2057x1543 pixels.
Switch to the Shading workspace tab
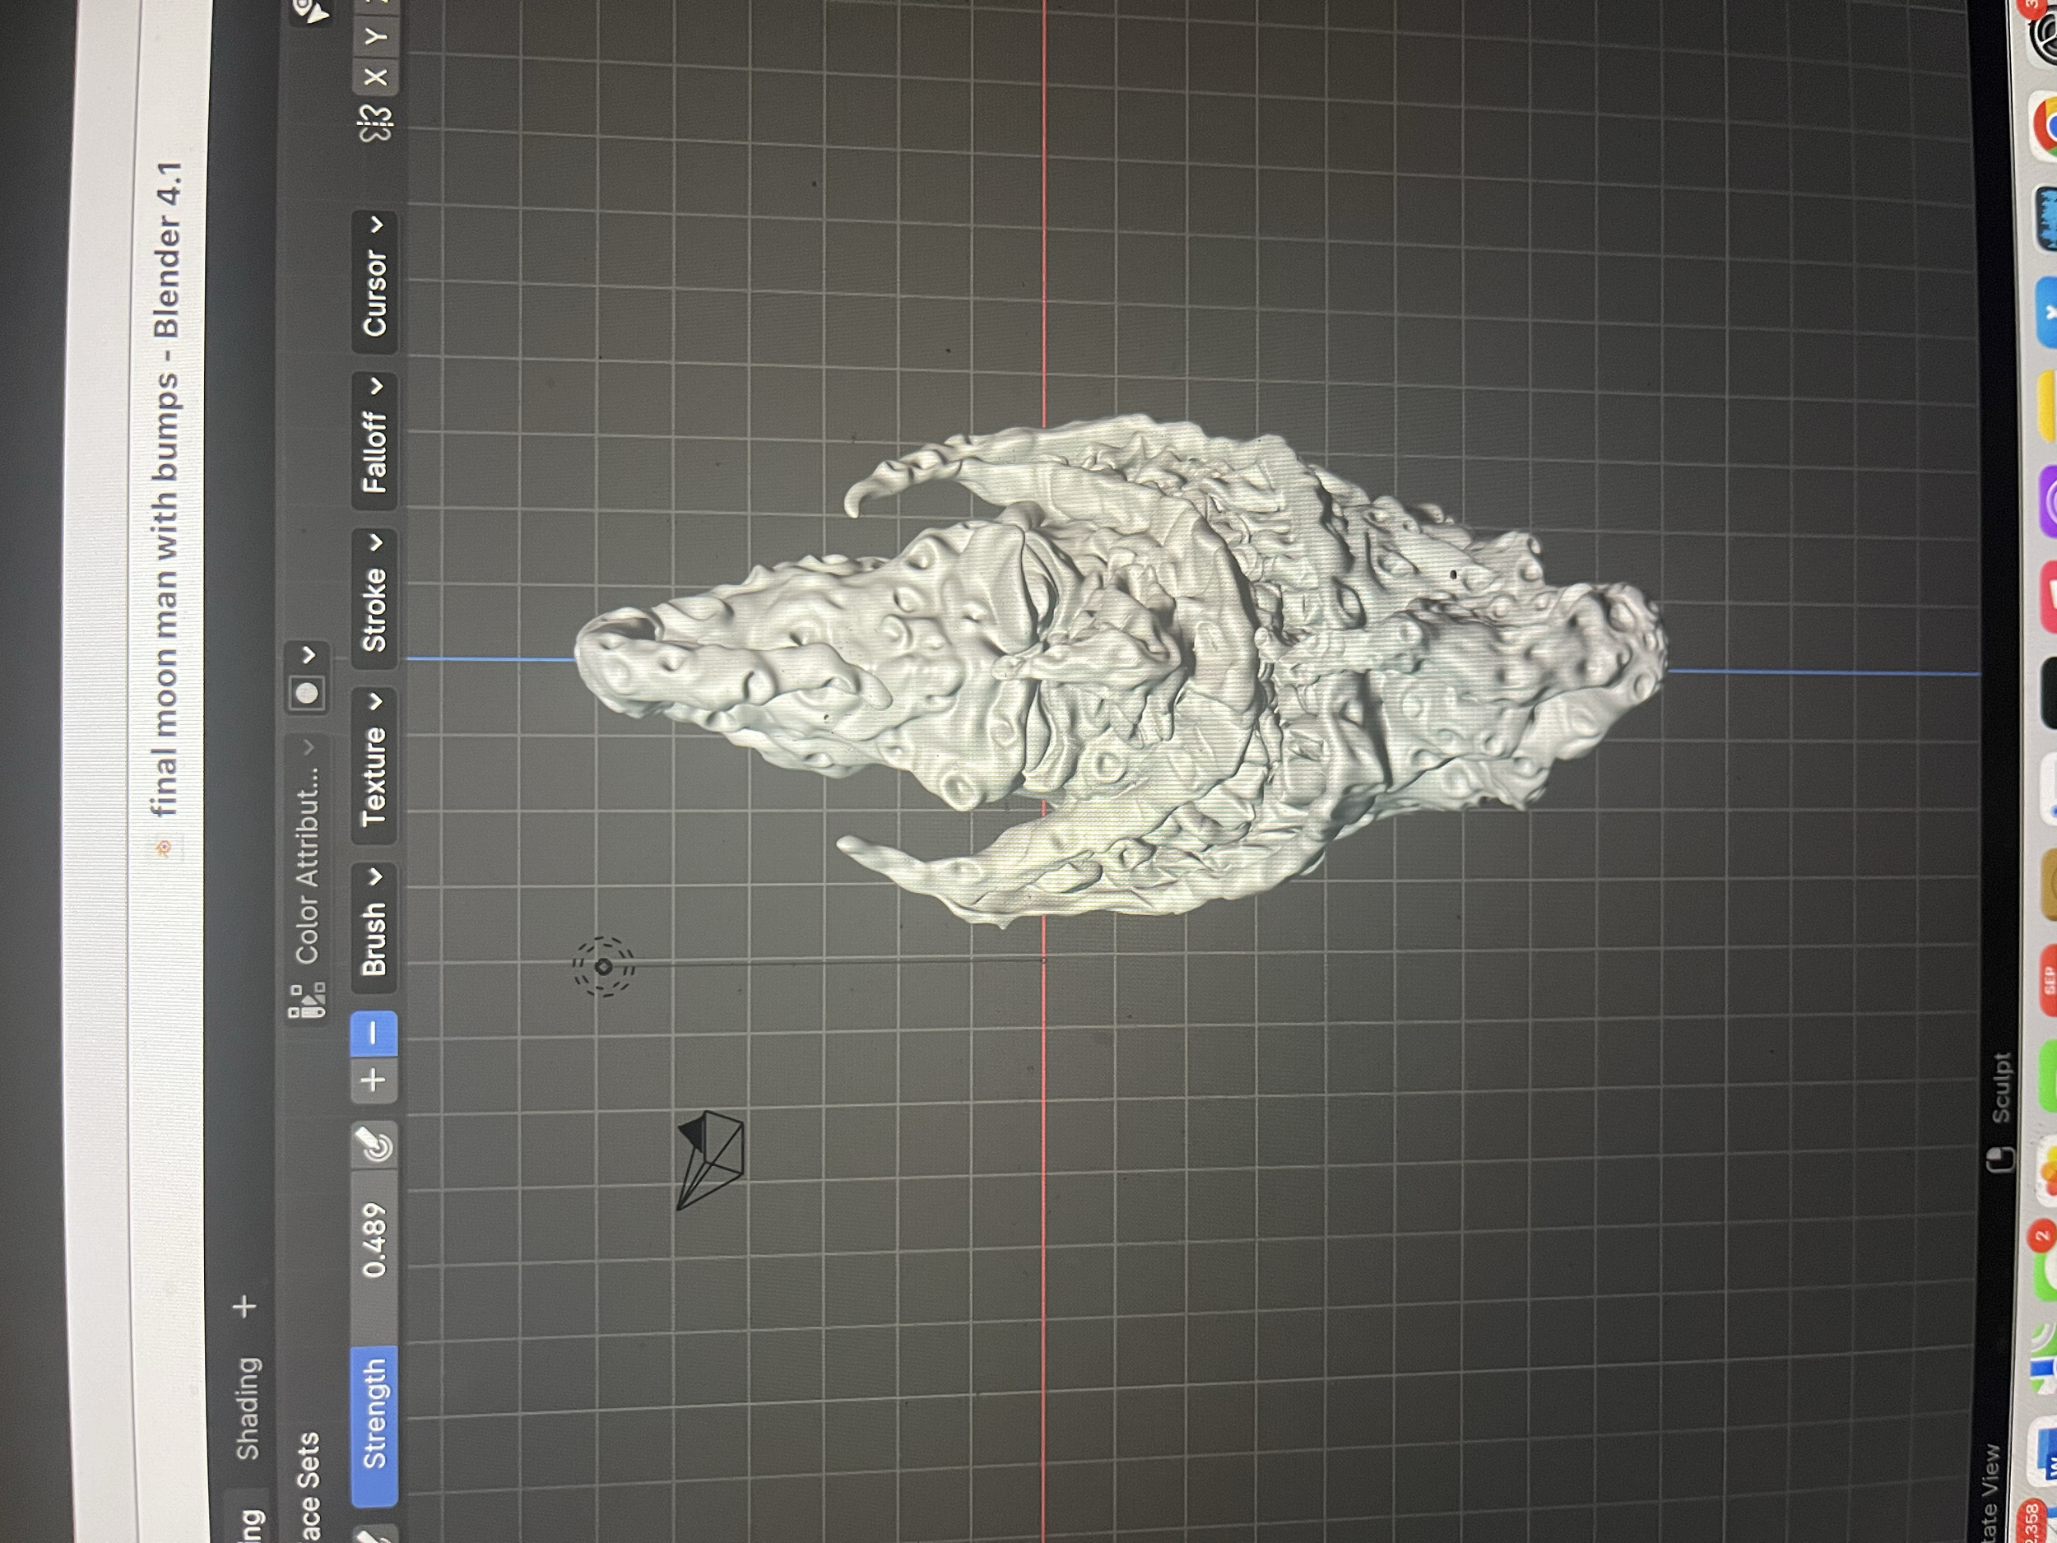(x=248, y=1407)
